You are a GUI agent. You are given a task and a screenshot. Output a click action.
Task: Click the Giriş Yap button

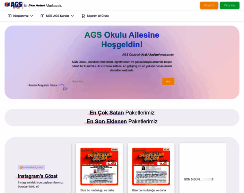(x=230, y=5)
